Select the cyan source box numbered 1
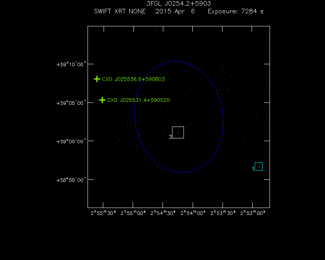 click(258, 166)
